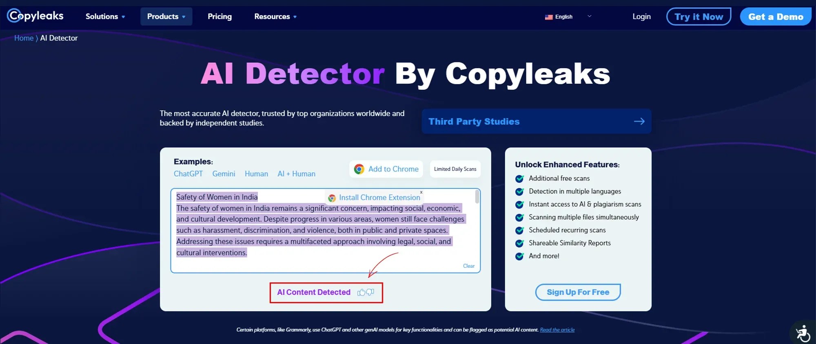Click the arrow on Third Party Studies
816x344 pixels.
coord(639,121)
